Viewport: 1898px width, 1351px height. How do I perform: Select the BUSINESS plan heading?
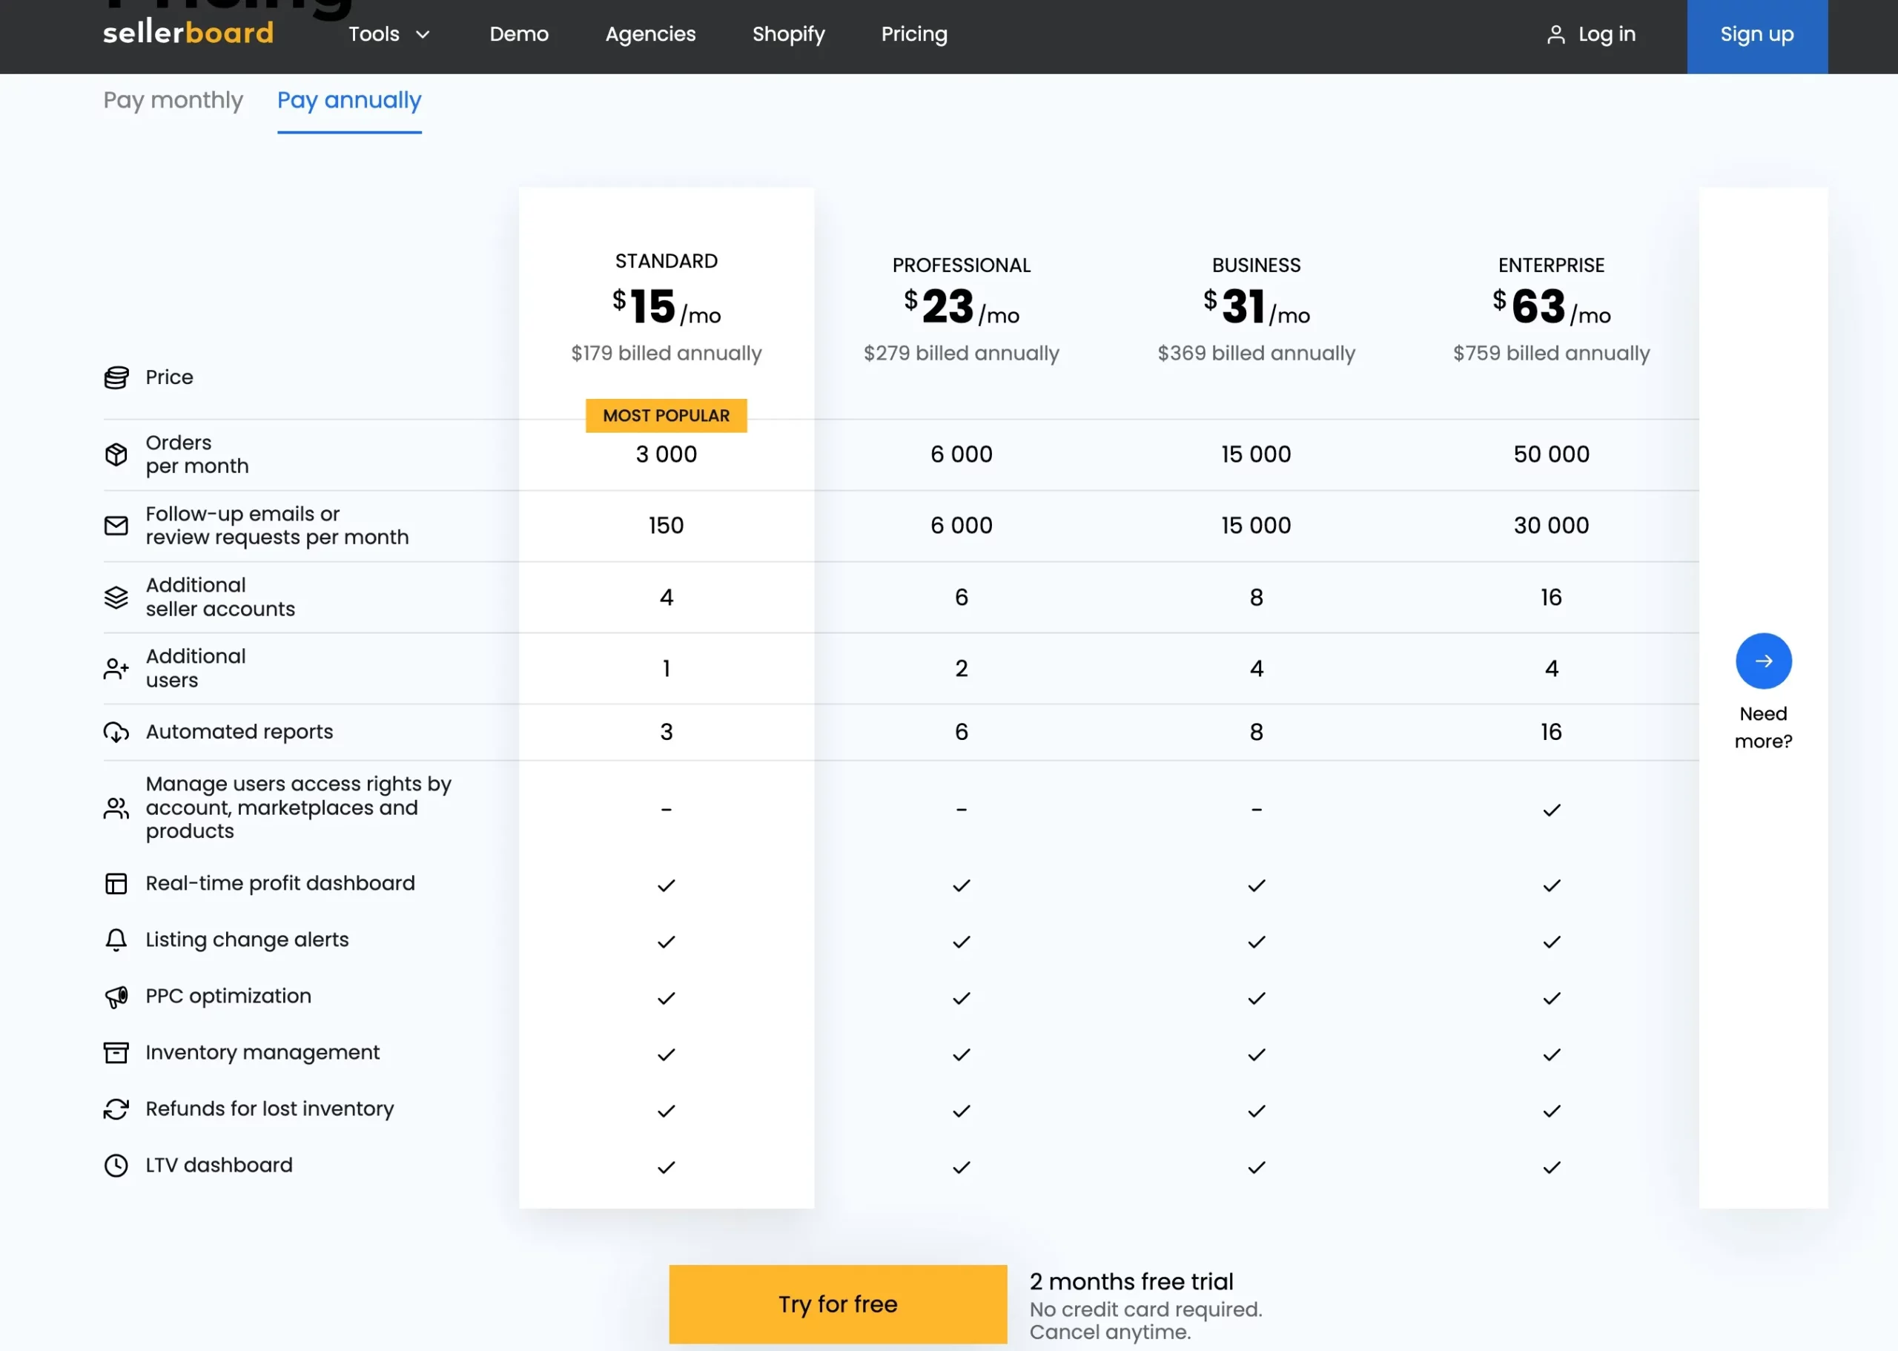click(1256, 265)
